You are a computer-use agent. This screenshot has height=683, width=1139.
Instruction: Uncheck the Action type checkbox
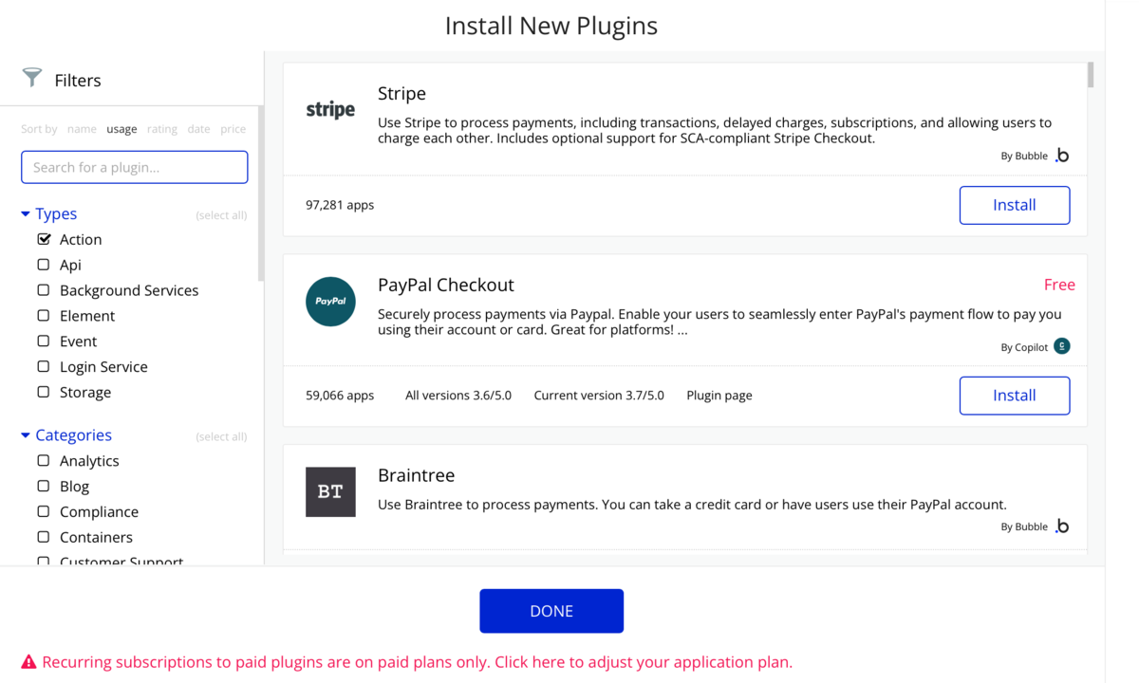tap(44, 239)
